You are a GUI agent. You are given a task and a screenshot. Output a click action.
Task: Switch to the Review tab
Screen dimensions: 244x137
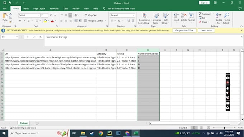[76, 9]
